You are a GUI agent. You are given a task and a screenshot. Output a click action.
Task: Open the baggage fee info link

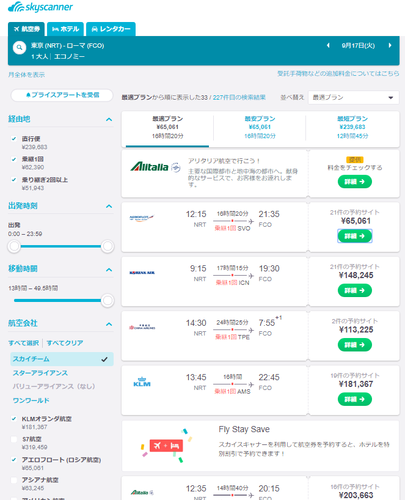[338, 74]
